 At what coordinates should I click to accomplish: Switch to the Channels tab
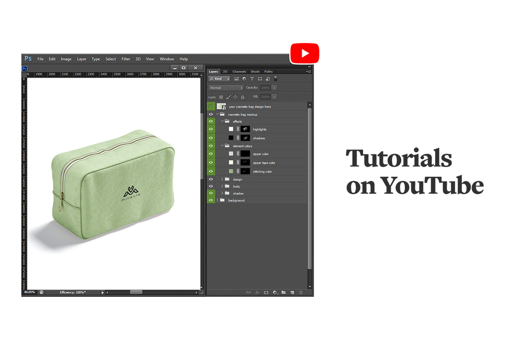pyautogui.click(x=239, y=71)
